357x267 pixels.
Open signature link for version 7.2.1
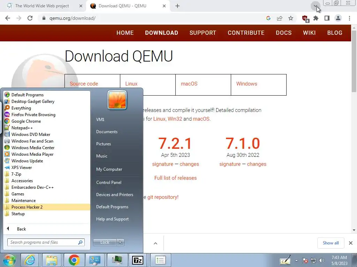point(162,164)
